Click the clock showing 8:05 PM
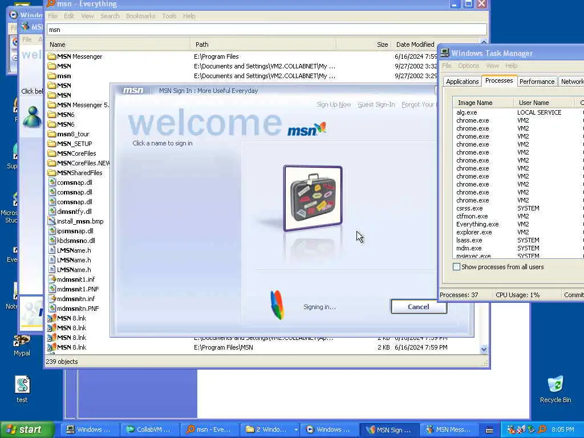Screen dimensions: 584x438 [x=562, y=430]
